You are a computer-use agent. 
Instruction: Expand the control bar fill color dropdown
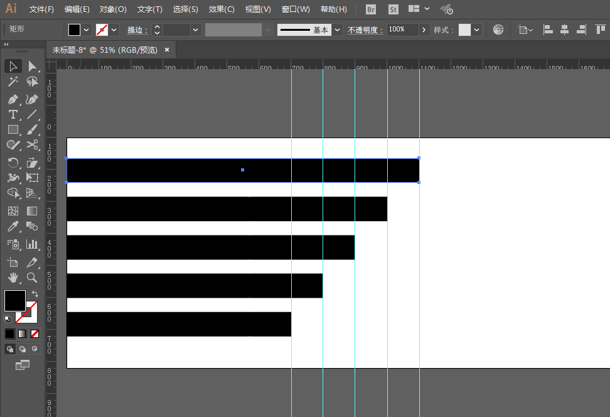click(x=87, y=30)
